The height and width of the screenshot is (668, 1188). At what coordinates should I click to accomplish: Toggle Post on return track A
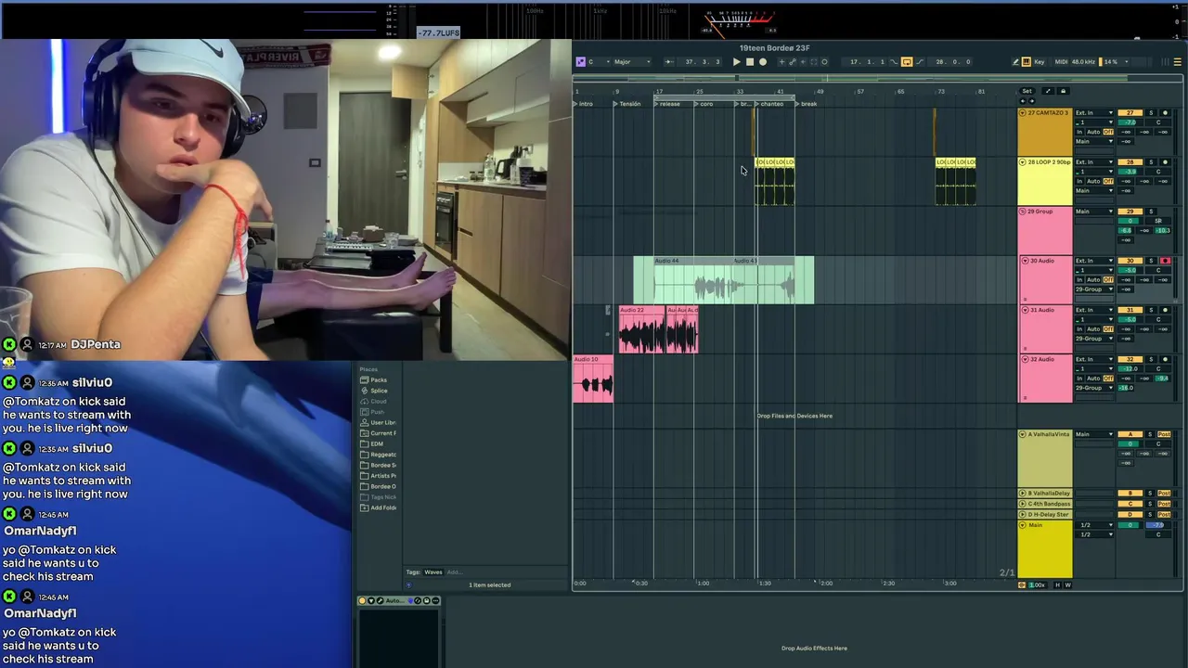click(1164, 434)
